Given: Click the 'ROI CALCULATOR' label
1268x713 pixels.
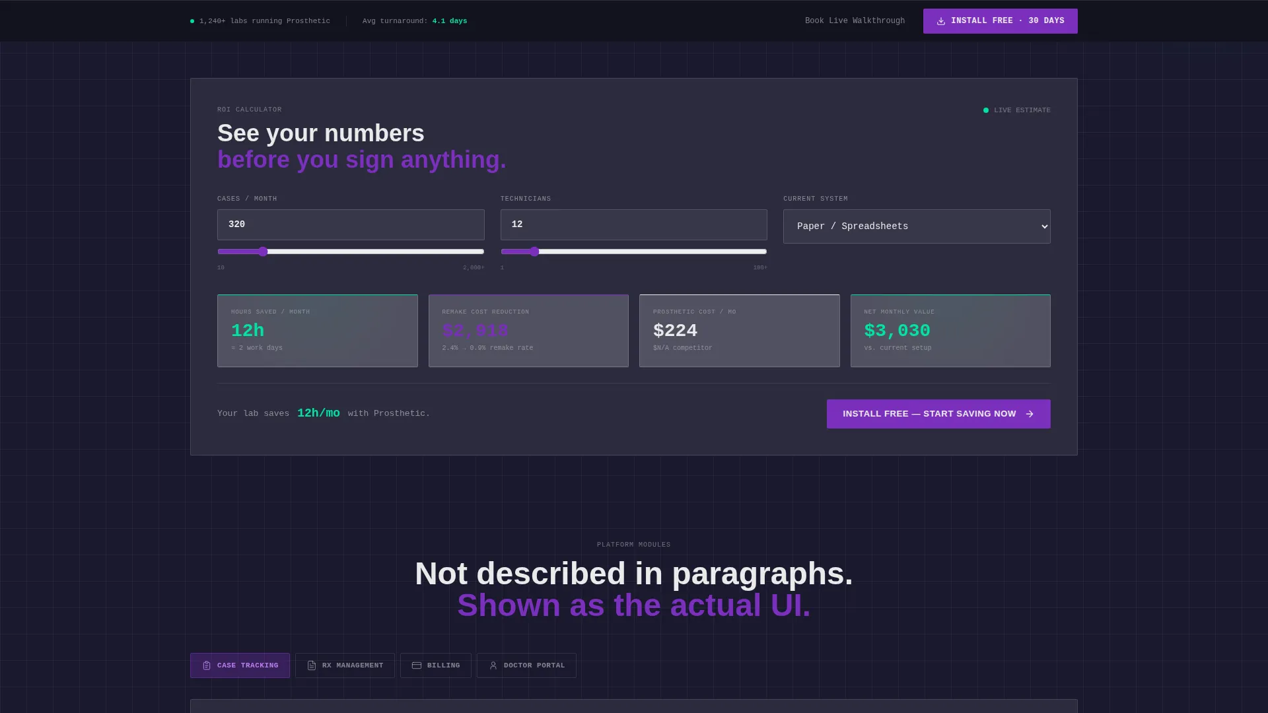Looking at the screenshot, I should 250,110.
